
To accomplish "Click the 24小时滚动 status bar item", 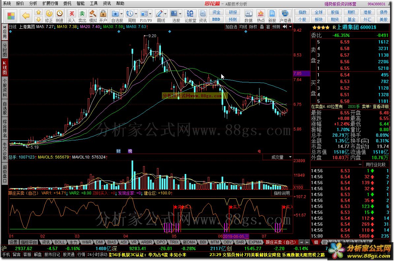I will (x=98, y=255).
